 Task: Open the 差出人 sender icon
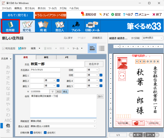click(60, 26)
